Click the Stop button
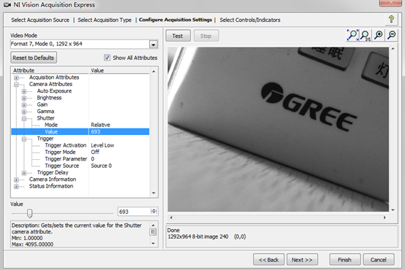 pos(206,36)
